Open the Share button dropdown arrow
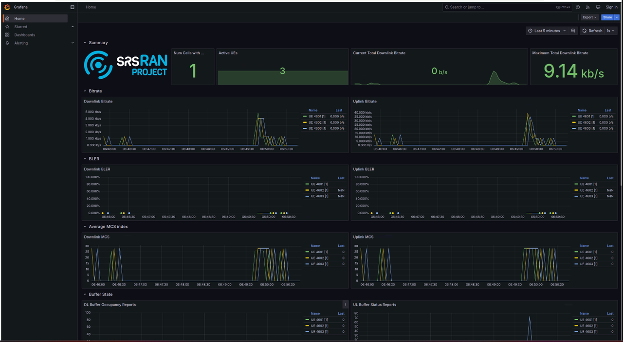Screen dimensions: 623x342 pyautogui.click(x=617, y=17)
